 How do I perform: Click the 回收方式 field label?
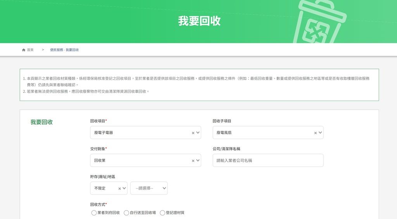click(x=98, y=204)
